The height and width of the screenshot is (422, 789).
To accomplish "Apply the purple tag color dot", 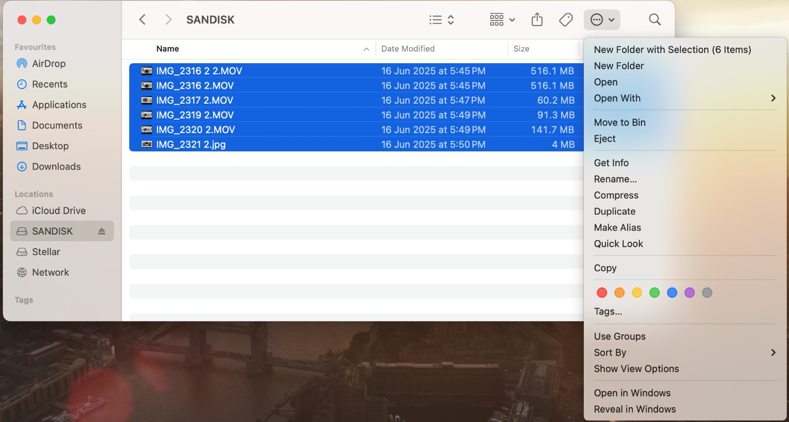I will (x=689, y=293).
